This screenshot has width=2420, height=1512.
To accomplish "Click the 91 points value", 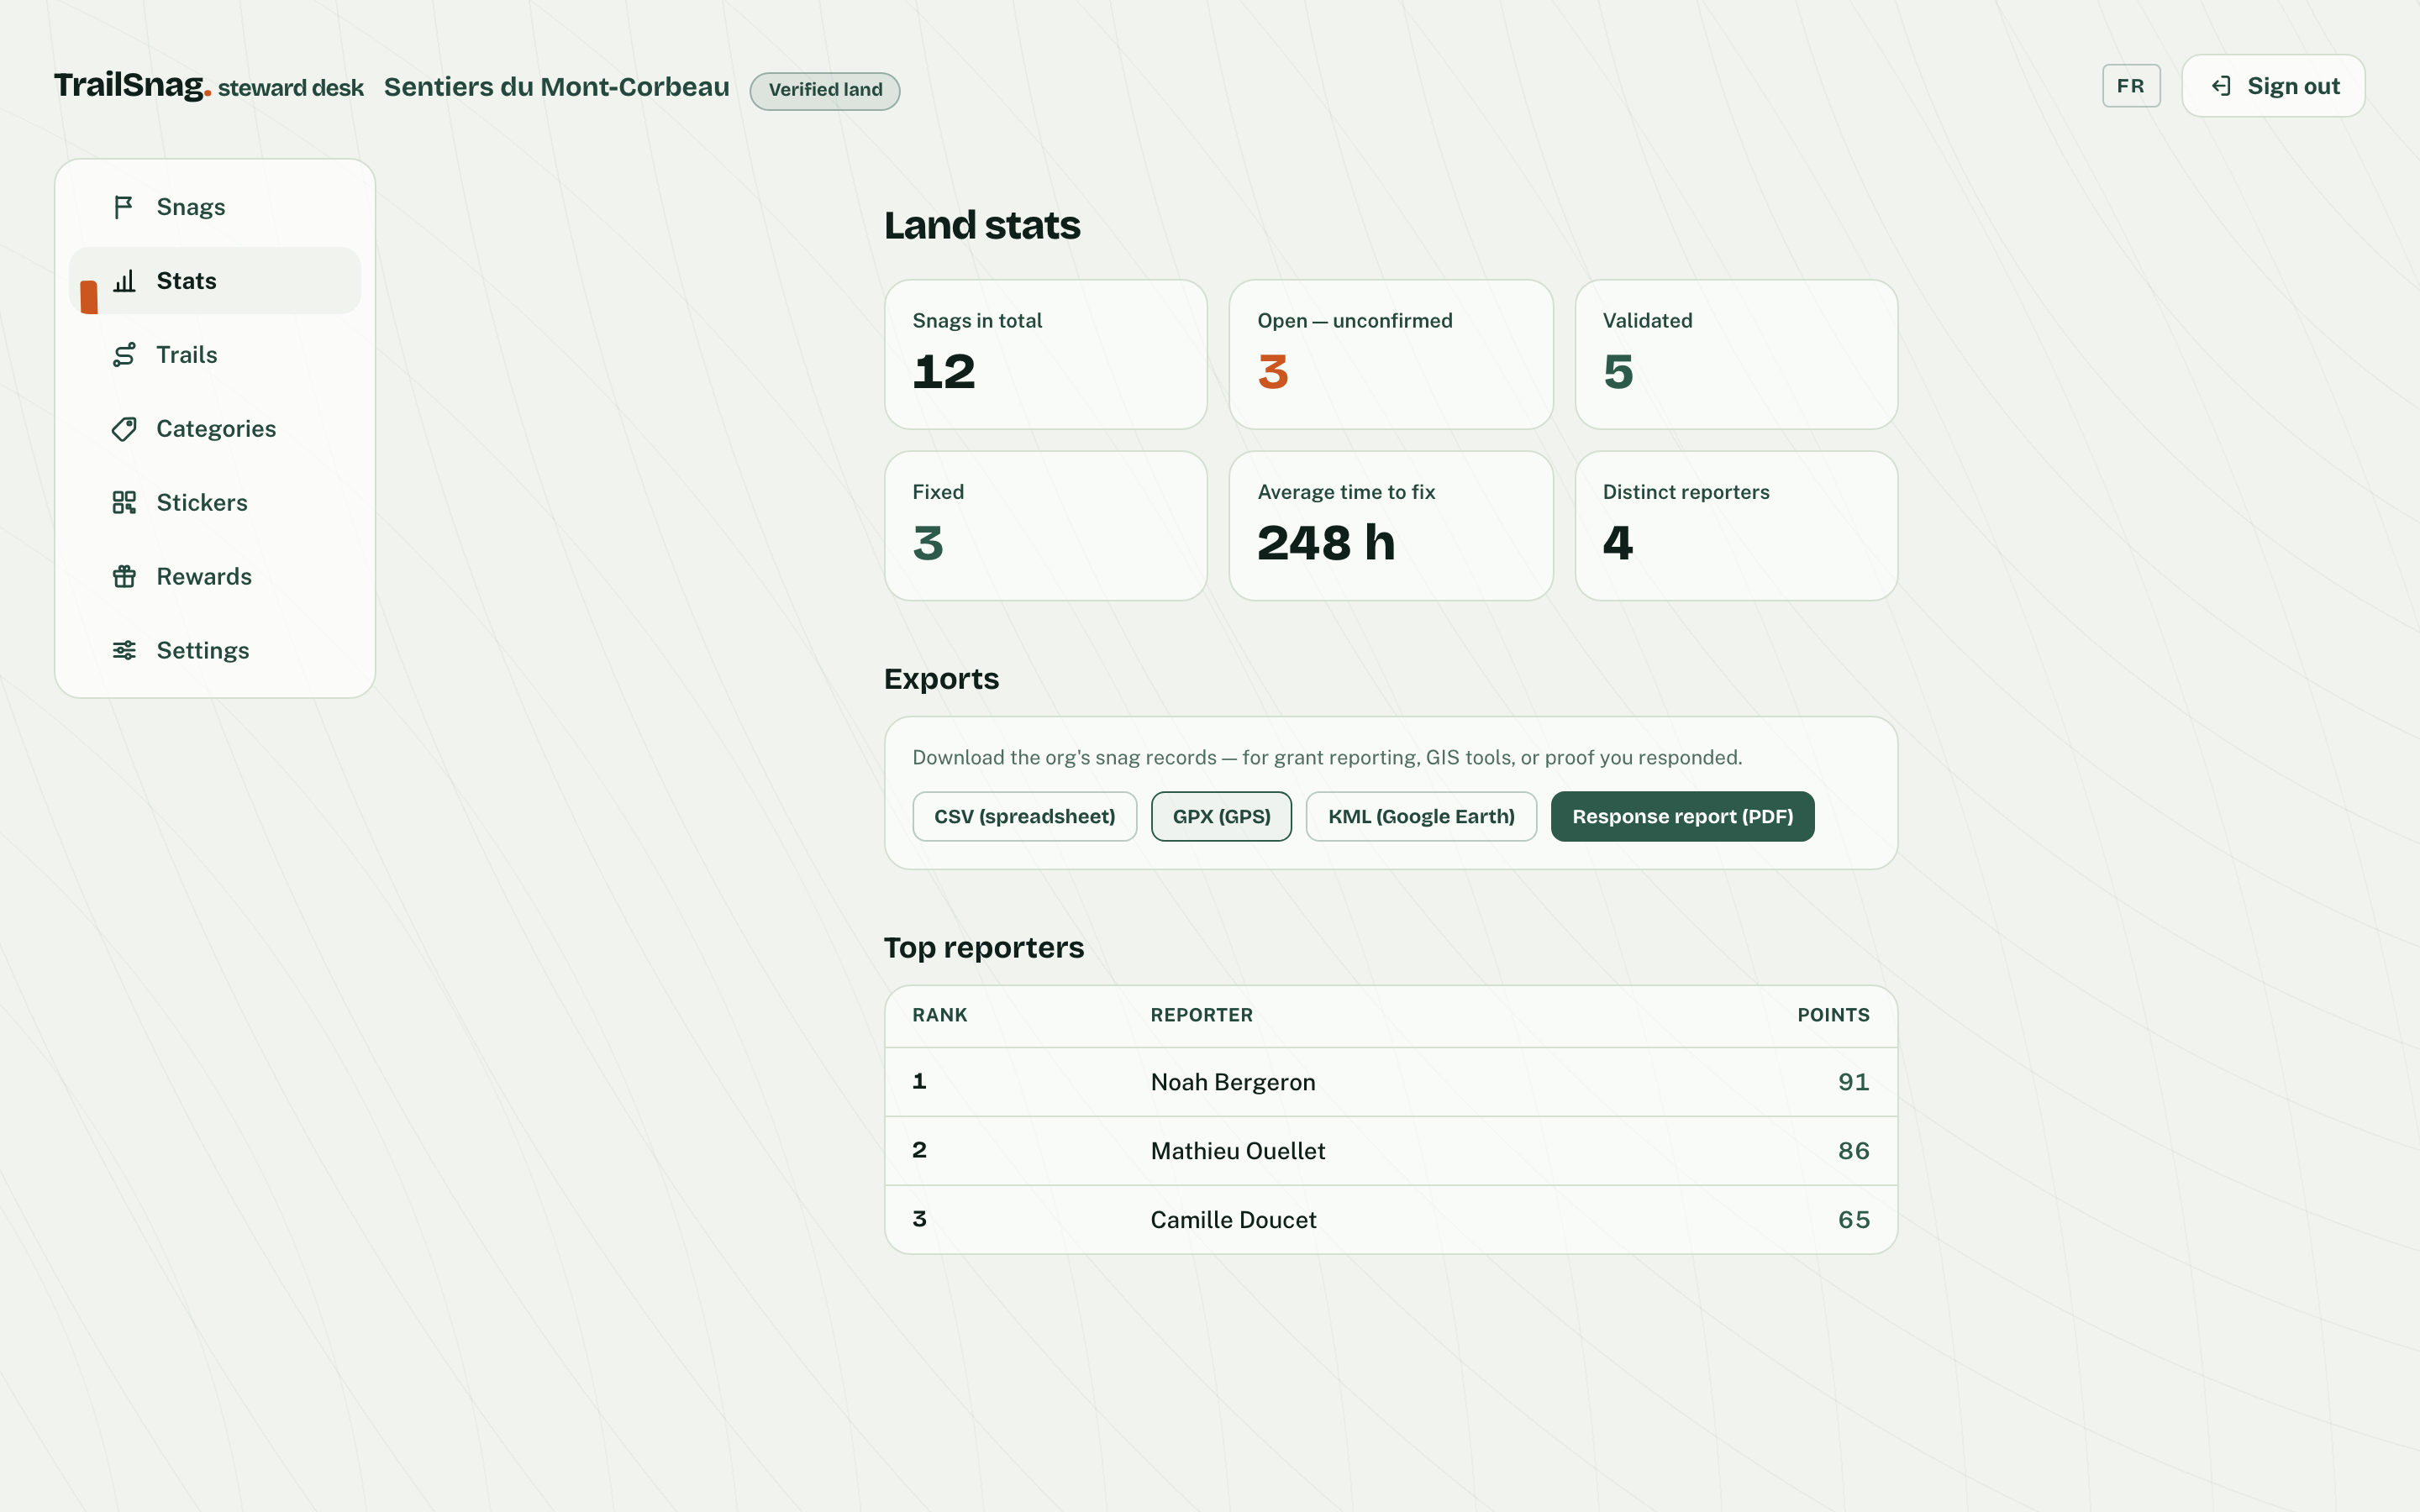I will click(x=1853, y=1082).
